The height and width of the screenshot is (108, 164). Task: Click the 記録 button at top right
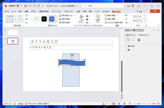click(x=139, y=11)
